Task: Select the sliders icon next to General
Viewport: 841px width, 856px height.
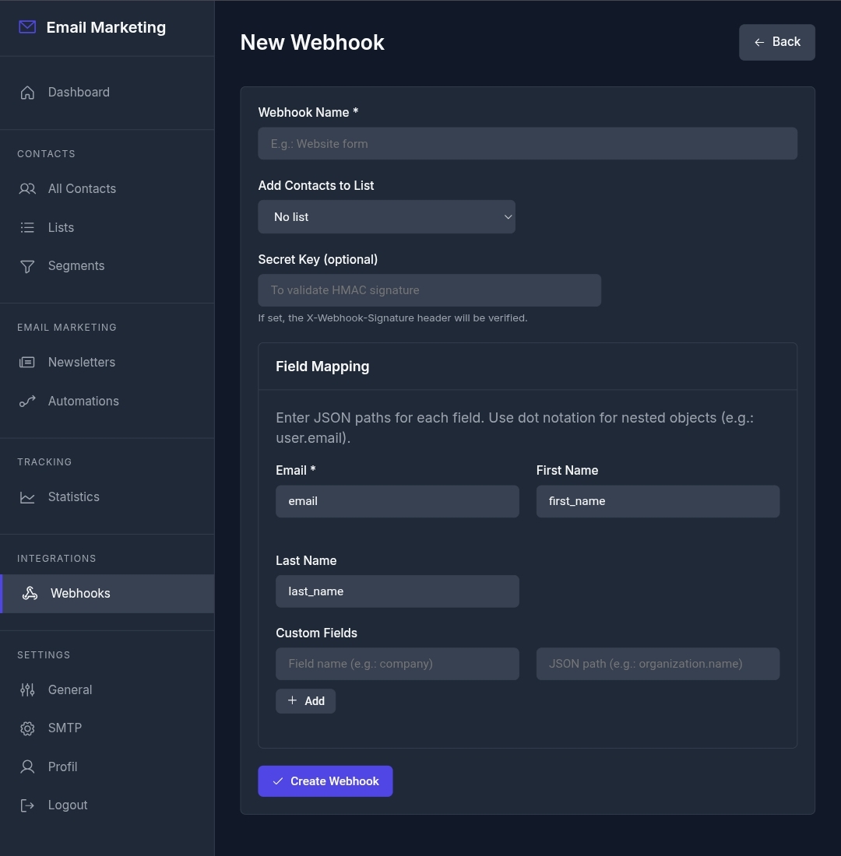Action: 27,689
